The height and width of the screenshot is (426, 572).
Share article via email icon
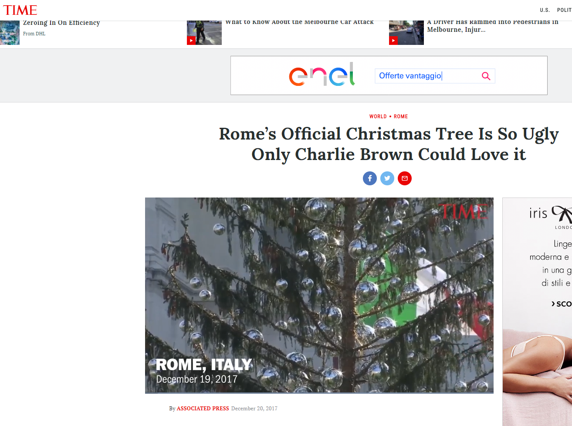pyautogui.click(x=405, y=178)
